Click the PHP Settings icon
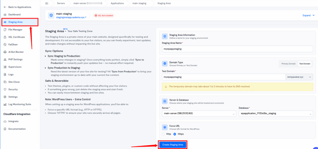The width and height of the screenshot is (318, 149). (x=5, y=59)
